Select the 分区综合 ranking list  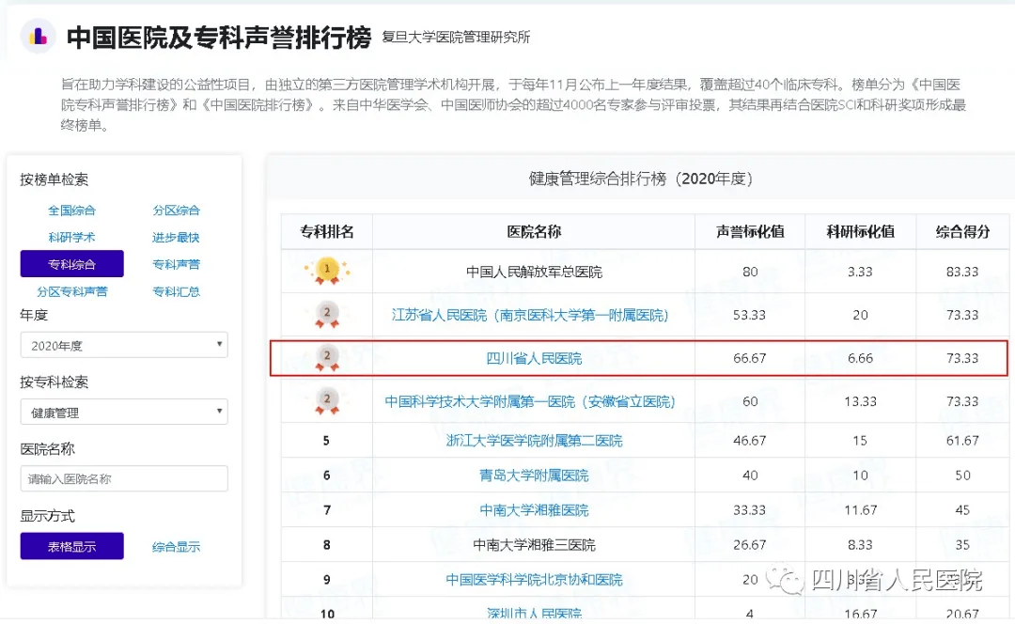pyautogui.click(x=176, y=211)
